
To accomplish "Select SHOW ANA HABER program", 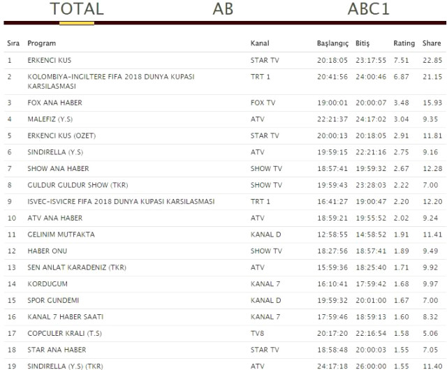I will [58, 169].
